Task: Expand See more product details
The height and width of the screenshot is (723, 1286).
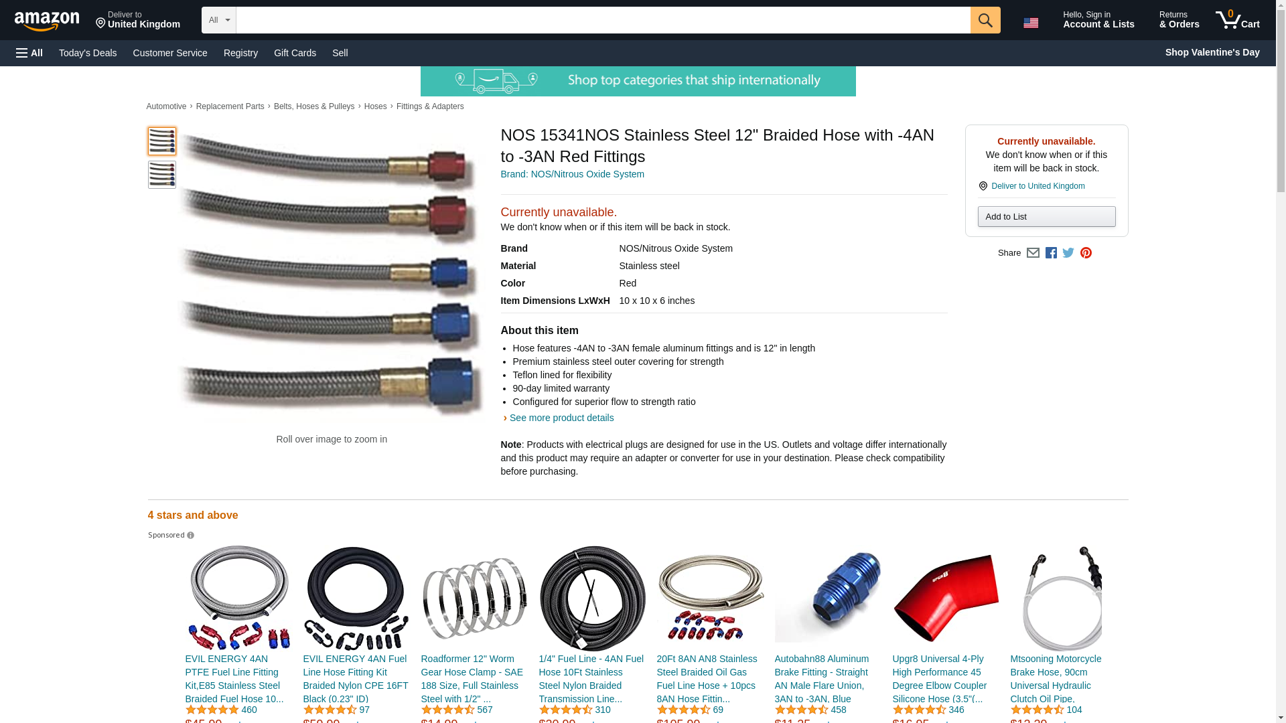Action: (x=561, y=418)
